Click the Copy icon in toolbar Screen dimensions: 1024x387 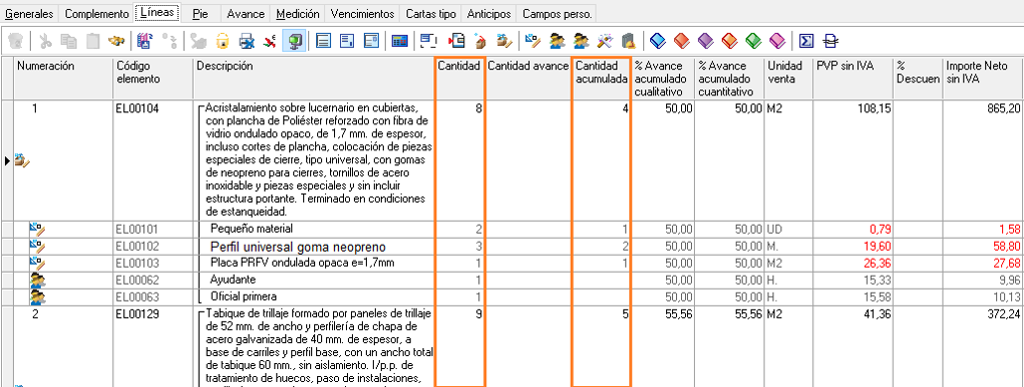pos(69,41)
